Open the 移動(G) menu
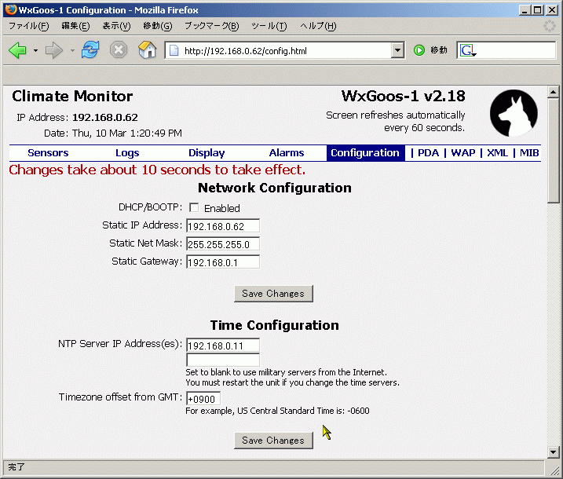 158,26
